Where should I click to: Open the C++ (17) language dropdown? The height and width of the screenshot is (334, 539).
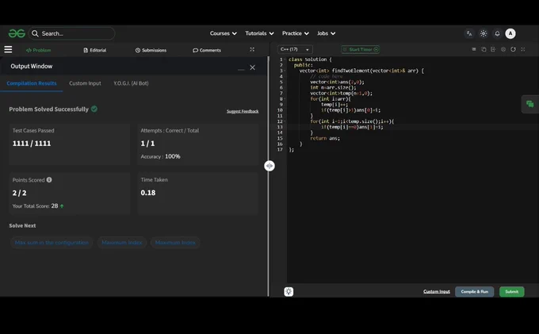tap(295, 49)
